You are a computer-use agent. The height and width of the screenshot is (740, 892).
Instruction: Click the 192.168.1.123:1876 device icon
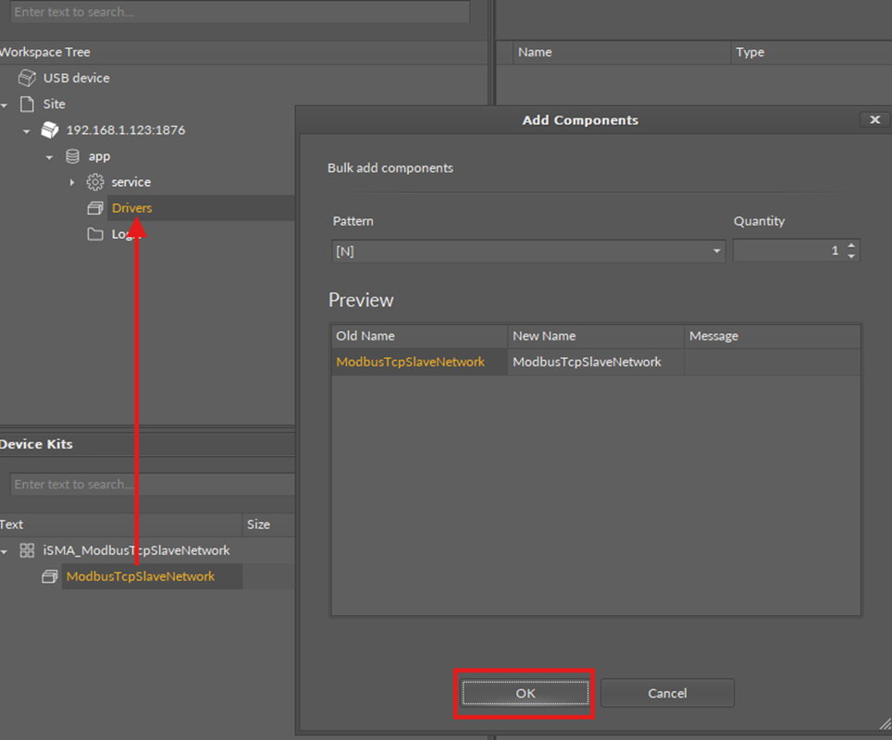49,130
